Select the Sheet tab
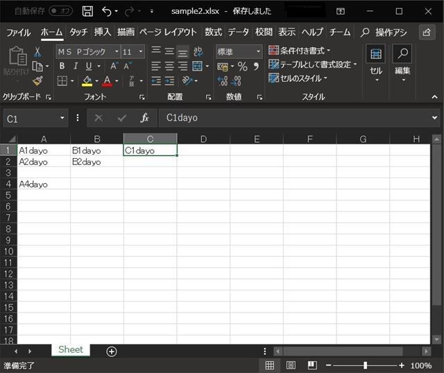The height and width of the screenshot is (373, 444). click(x=71, y=350)
